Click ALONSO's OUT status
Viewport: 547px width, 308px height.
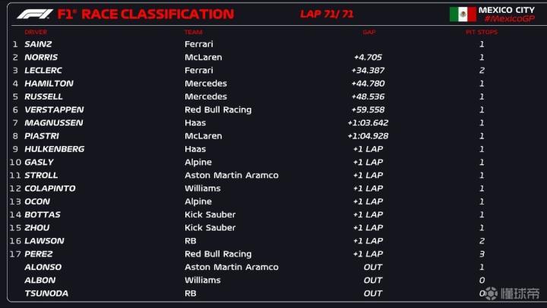pos(372,267)
